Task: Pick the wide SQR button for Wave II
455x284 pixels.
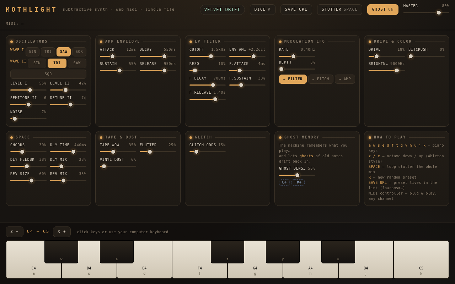Action: tap(48, 74)
